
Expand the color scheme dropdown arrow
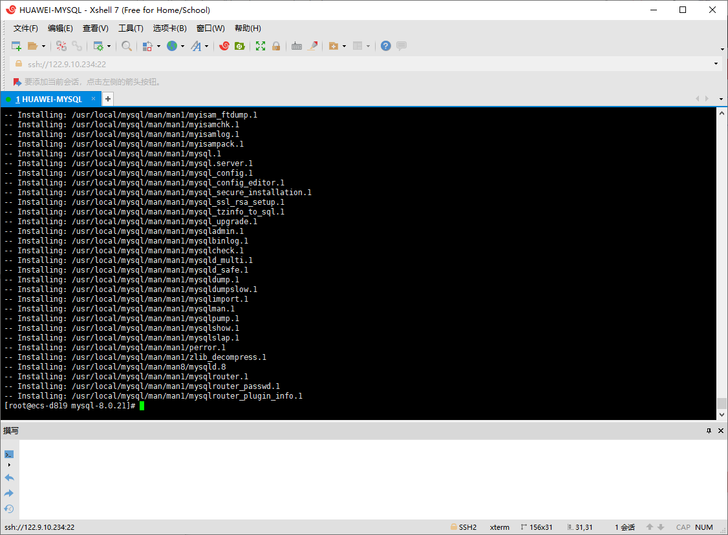pyautogui.click(x=158, y=46)
